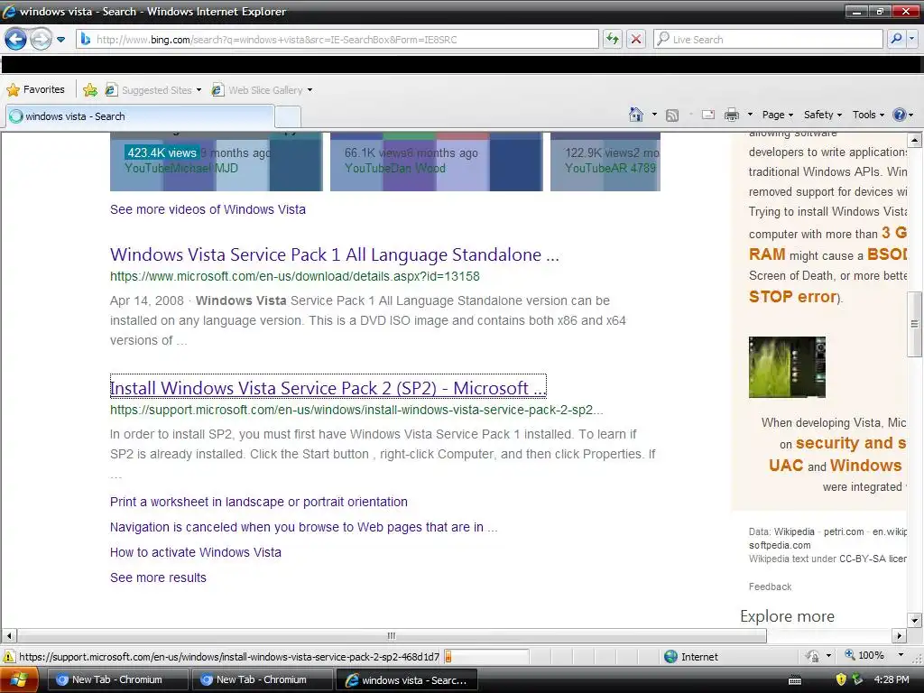Open the Suggested Sites dropdown
Viewport: 924px width, 693px height.
click(153, 90)
